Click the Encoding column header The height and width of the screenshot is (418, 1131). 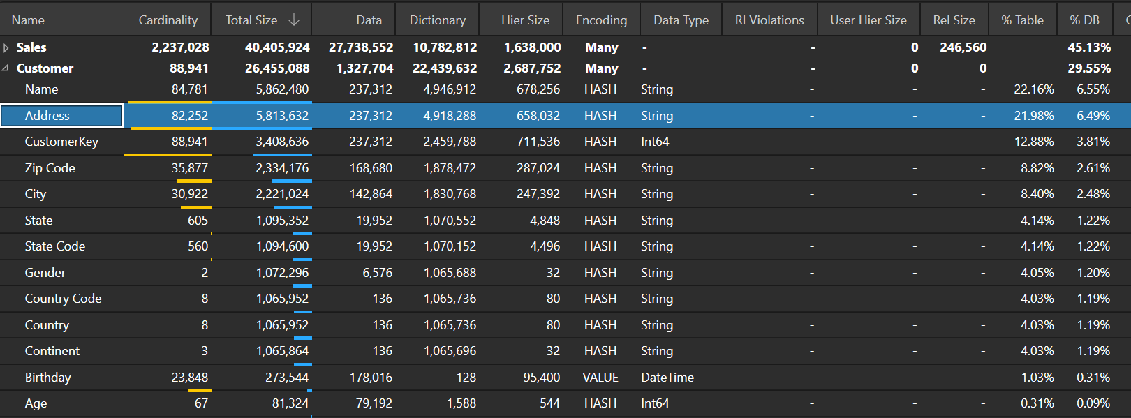(x=601, y=20)
